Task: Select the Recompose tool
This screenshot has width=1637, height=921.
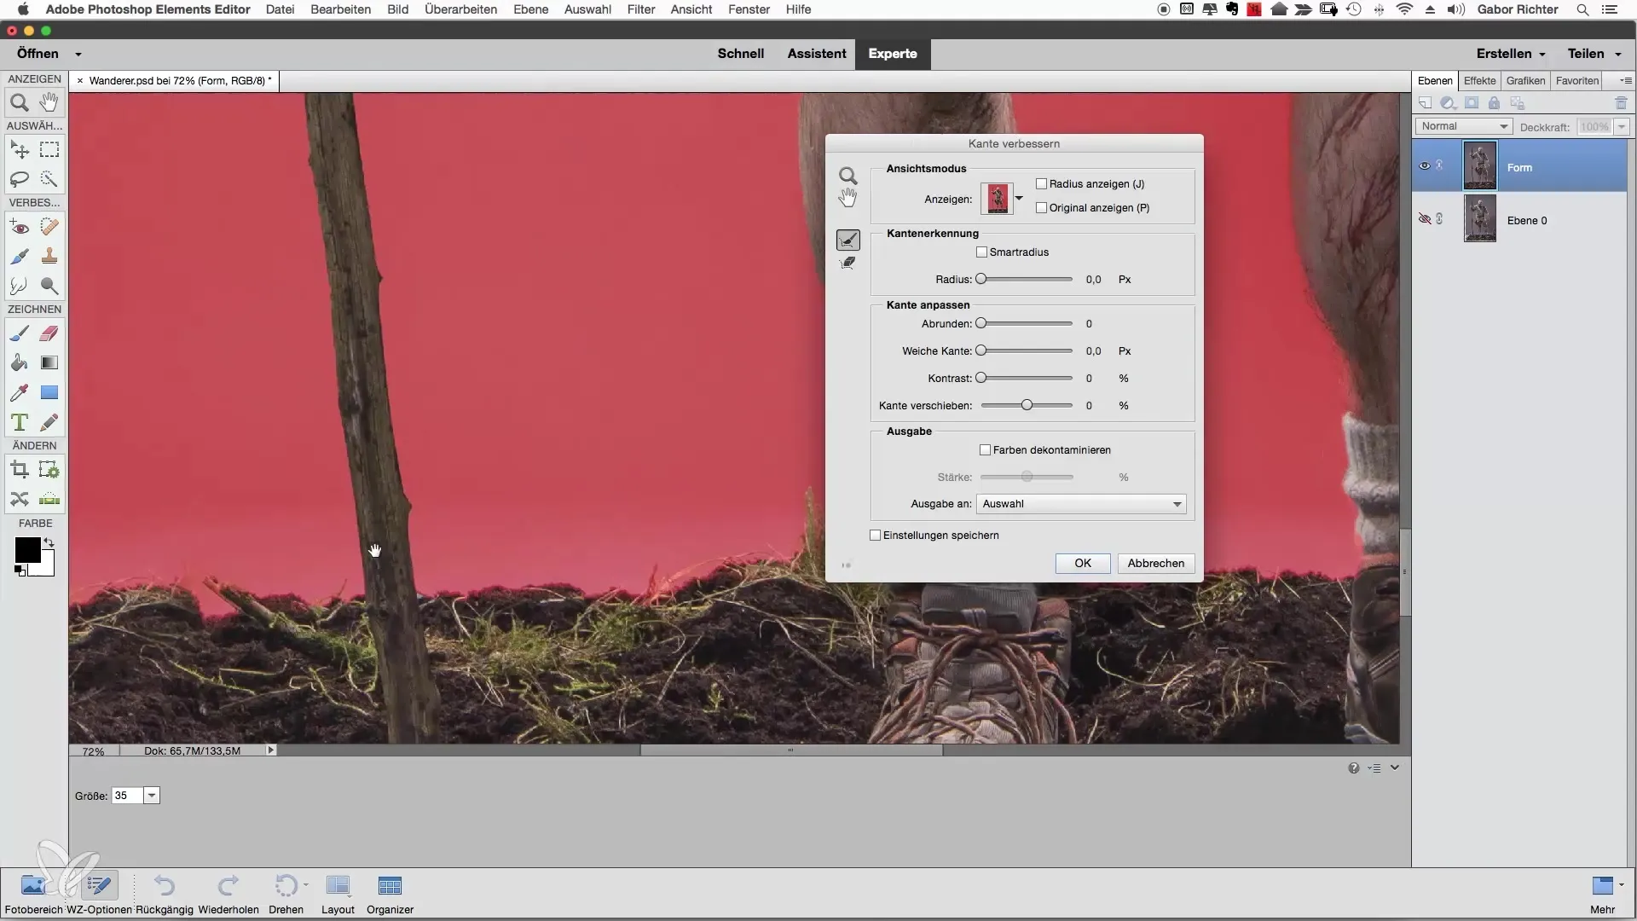Action: pos(49,470)
